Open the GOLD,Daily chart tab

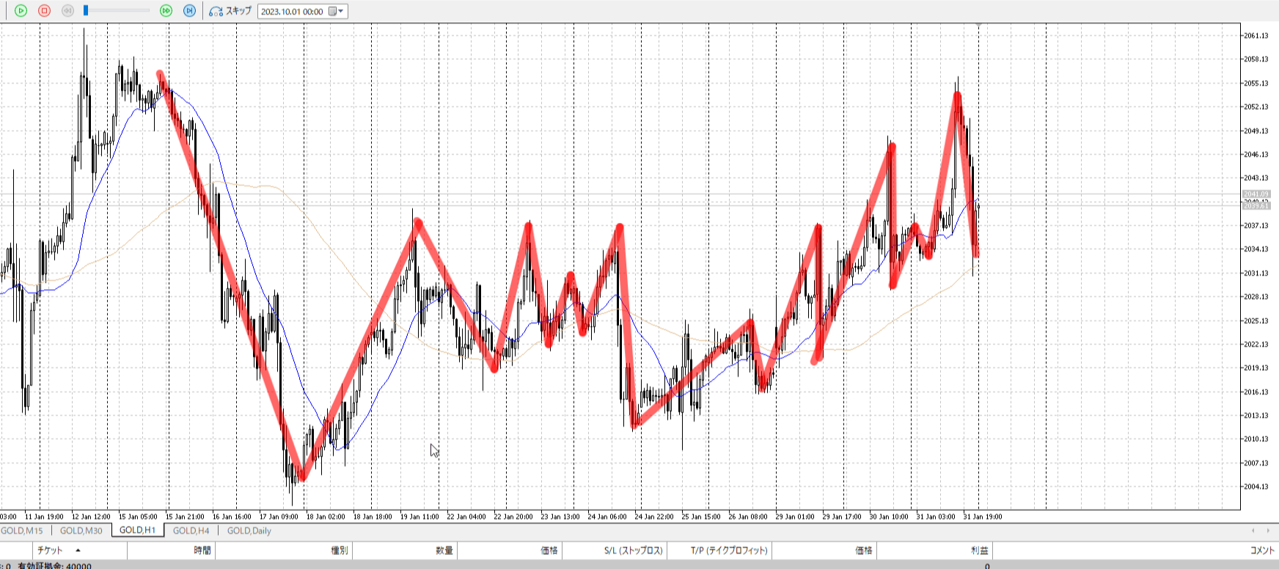click(249, 531)
